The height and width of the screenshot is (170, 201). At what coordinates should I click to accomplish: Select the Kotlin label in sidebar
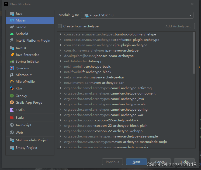(20, 110)
